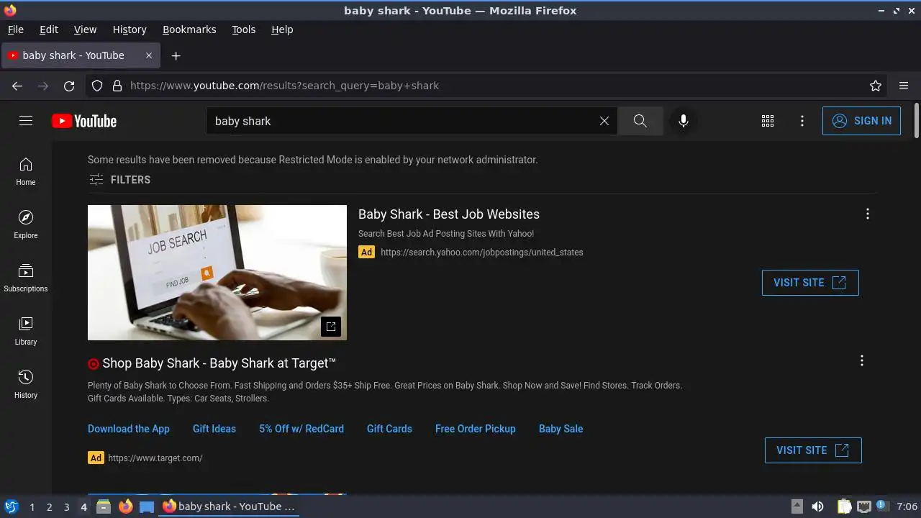Open the View menu
This screenshot has height=518, width=921.
click(x=85, y=29)
